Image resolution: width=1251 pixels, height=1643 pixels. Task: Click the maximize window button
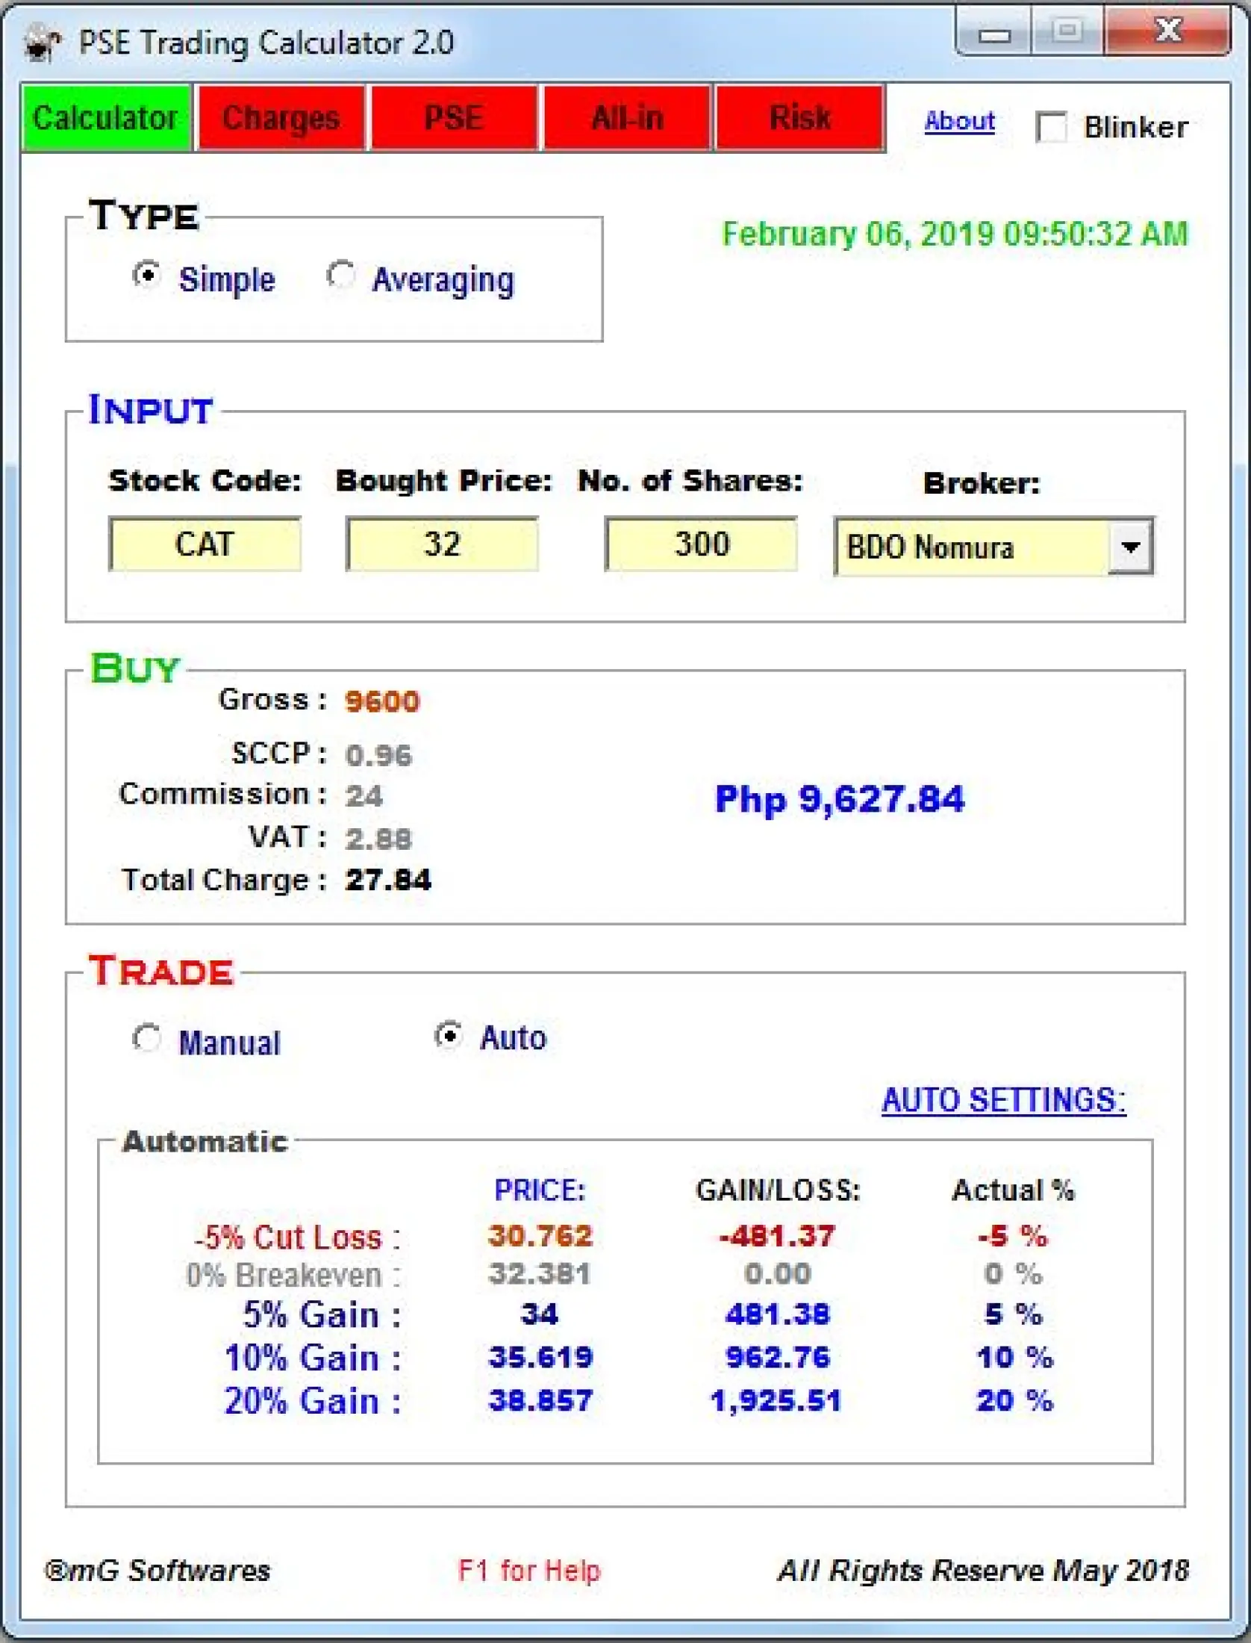pos(1067,32)
